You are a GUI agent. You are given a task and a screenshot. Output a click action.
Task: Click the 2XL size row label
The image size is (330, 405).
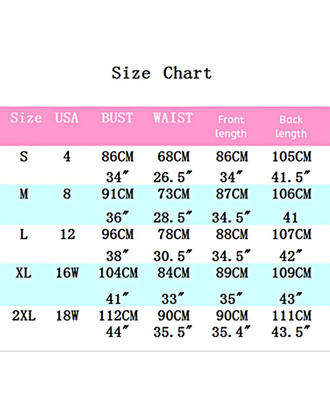(24, 315)
